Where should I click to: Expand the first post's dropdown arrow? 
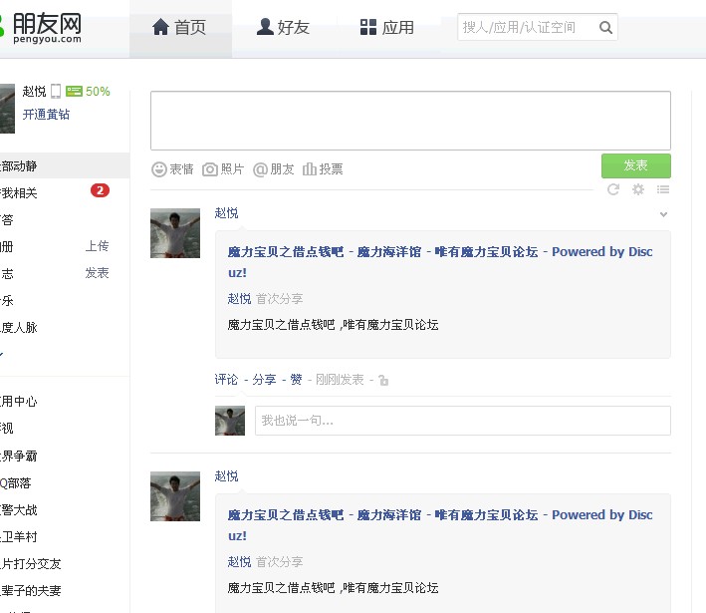(664, 214)
